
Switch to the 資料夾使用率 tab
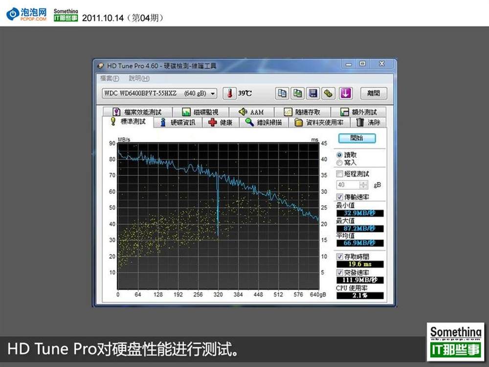(x=319, y=122)
